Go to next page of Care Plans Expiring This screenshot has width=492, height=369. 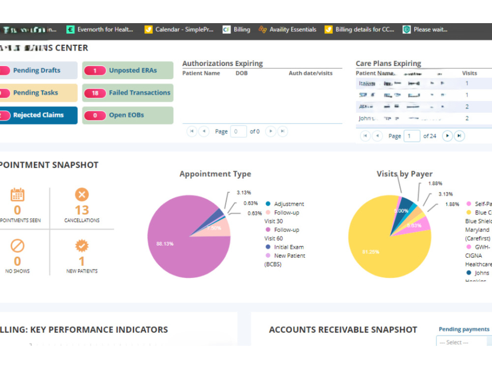pos(447,136)
